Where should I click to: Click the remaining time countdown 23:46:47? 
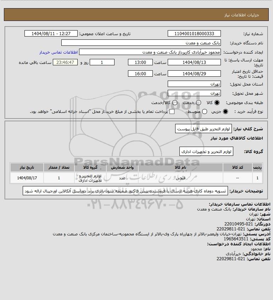pos(65,62)
